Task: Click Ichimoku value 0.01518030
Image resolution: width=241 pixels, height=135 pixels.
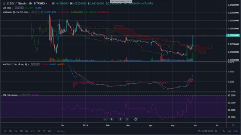Action: [50, 12]
